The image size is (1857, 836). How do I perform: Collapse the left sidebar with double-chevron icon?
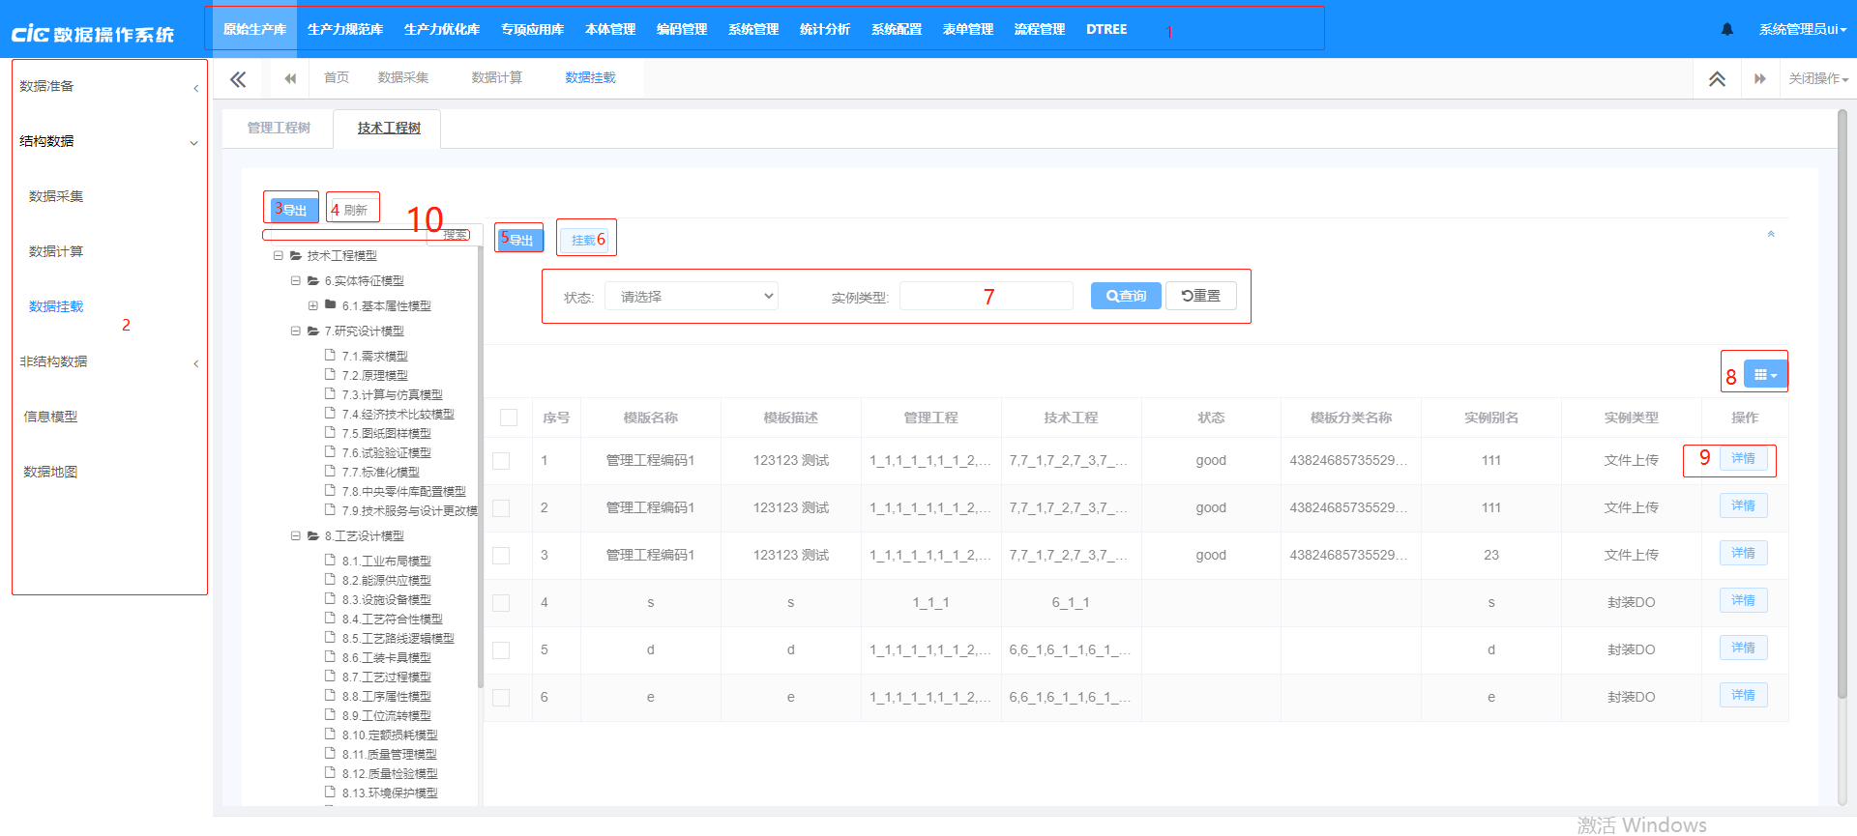pyautogui.click(x=238, y=79)
